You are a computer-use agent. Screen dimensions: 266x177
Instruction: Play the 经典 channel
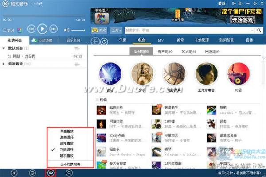pos(211,124)
